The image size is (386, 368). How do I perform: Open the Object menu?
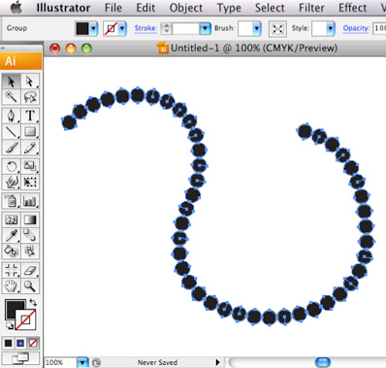186,8
